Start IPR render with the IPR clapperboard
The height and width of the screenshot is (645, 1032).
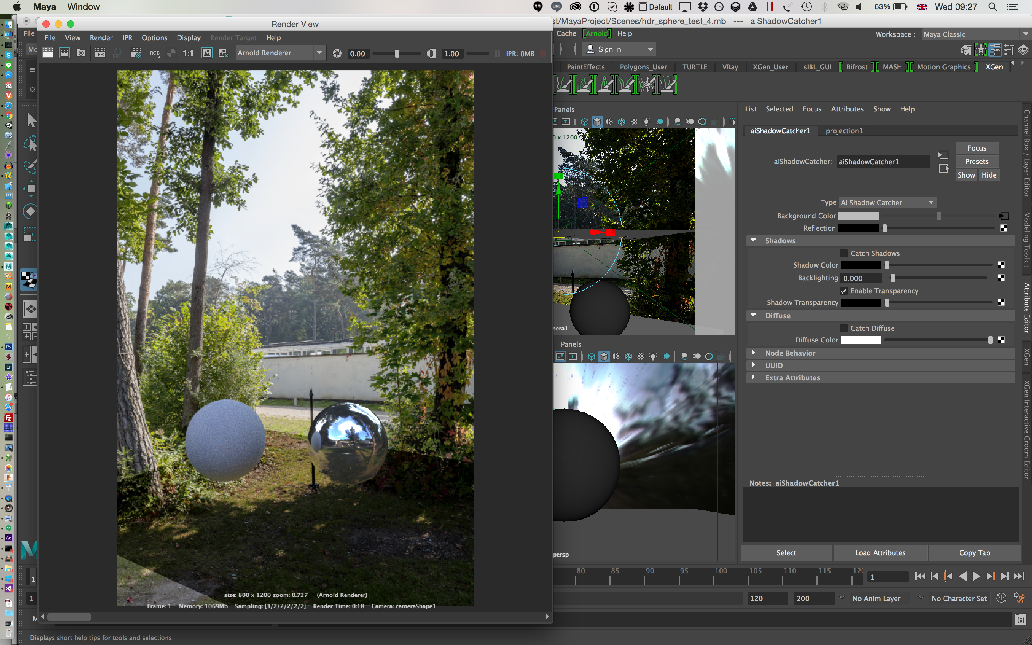click(x=100, y=53)
